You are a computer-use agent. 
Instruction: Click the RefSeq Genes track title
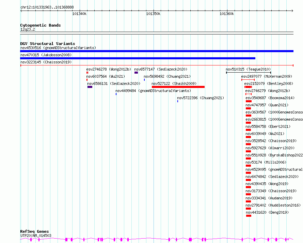pos(34,231)
